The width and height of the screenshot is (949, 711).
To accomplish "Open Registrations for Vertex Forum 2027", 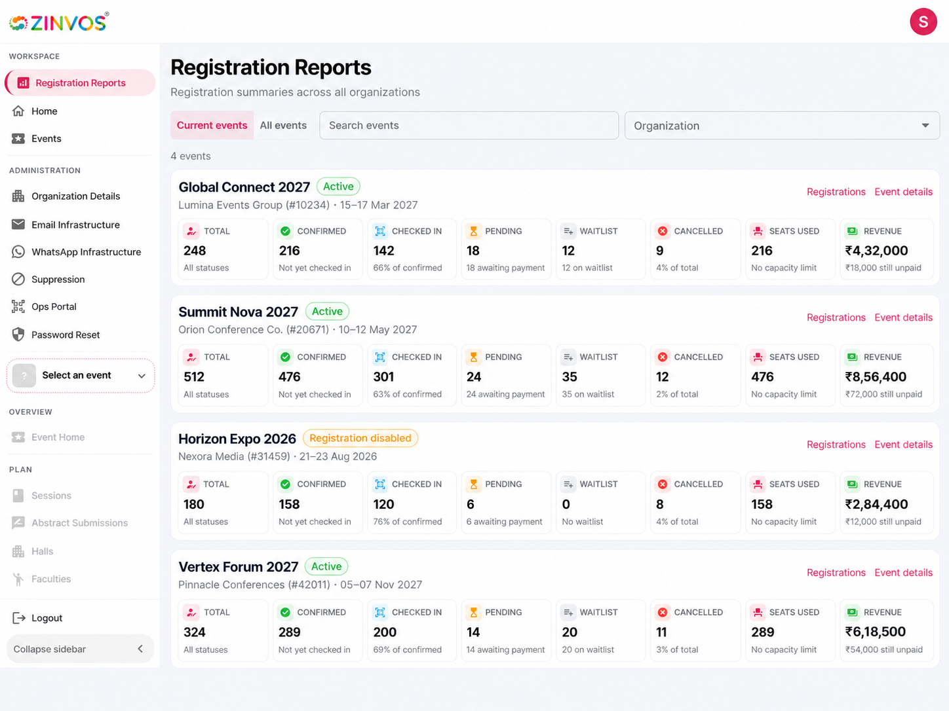I will pos(836,573).
